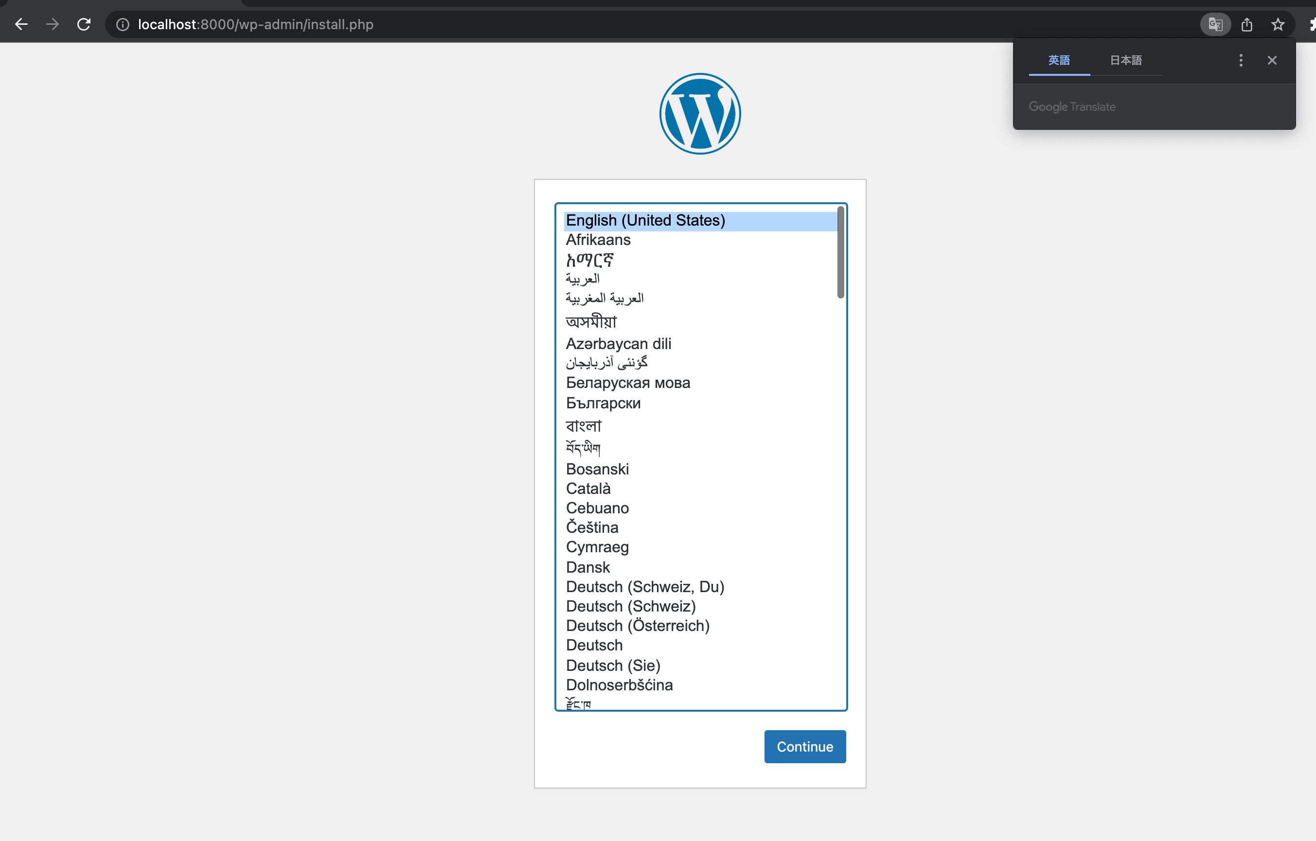Select Dolnoserbšćina in the language list
Screen dimensions: 1316x841
(x=700, y=685)
